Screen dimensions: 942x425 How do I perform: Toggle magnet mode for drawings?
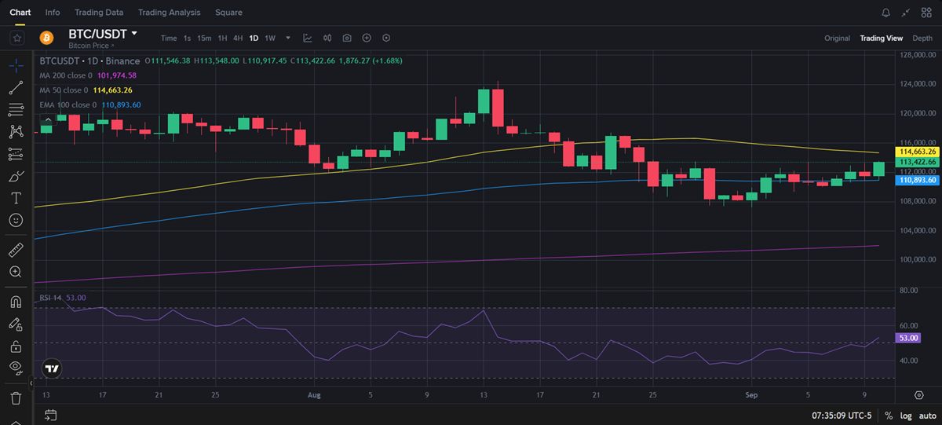(x=16, y=302)
